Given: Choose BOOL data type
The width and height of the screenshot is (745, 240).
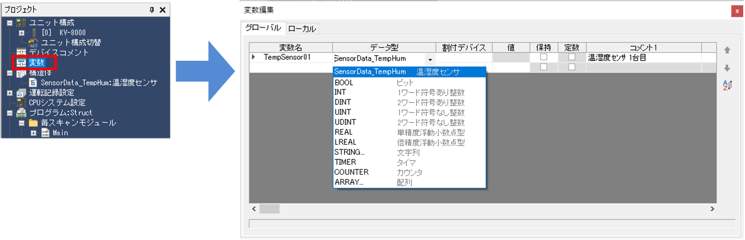Looking at the screenshot, I should (410, 83).
